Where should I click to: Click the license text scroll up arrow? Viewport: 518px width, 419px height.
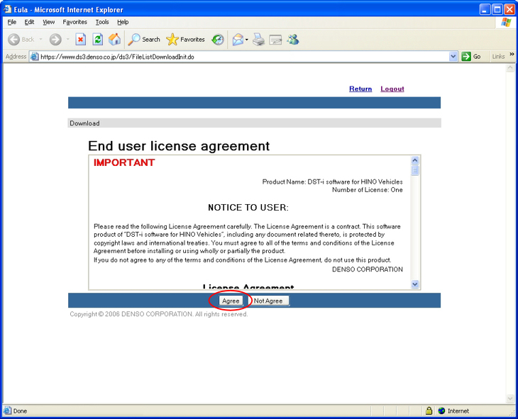(x=415, y=160)
